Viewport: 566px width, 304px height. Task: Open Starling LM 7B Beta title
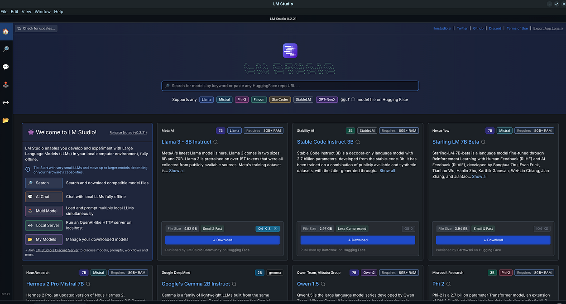[456, 142]
